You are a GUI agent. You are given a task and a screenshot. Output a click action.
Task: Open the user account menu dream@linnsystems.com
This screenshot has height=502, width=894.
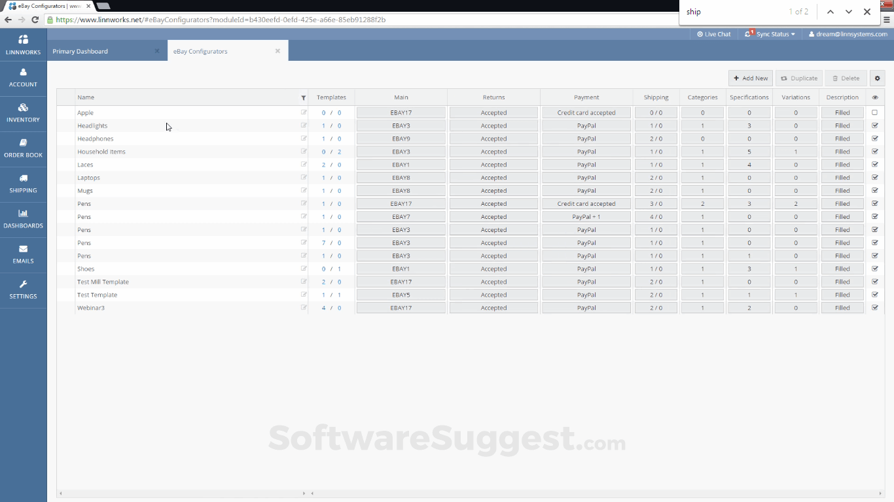point(848,34)
